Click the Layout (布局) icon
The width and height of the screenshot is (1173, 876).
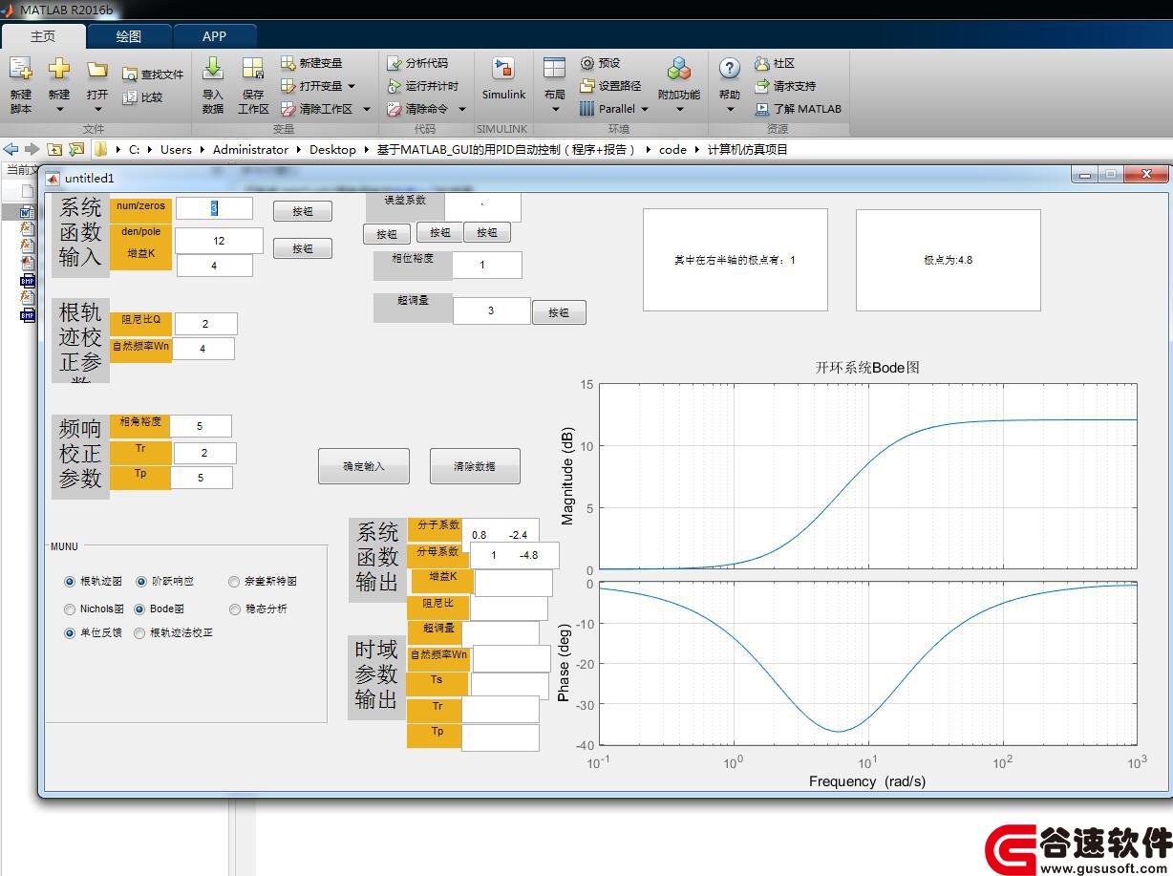554,68
